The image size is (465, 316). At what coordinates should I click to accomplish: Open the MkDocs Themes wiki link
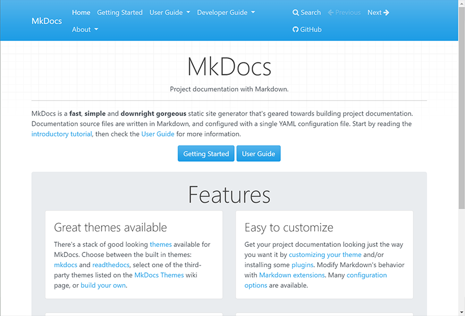(x=159, y=275)
